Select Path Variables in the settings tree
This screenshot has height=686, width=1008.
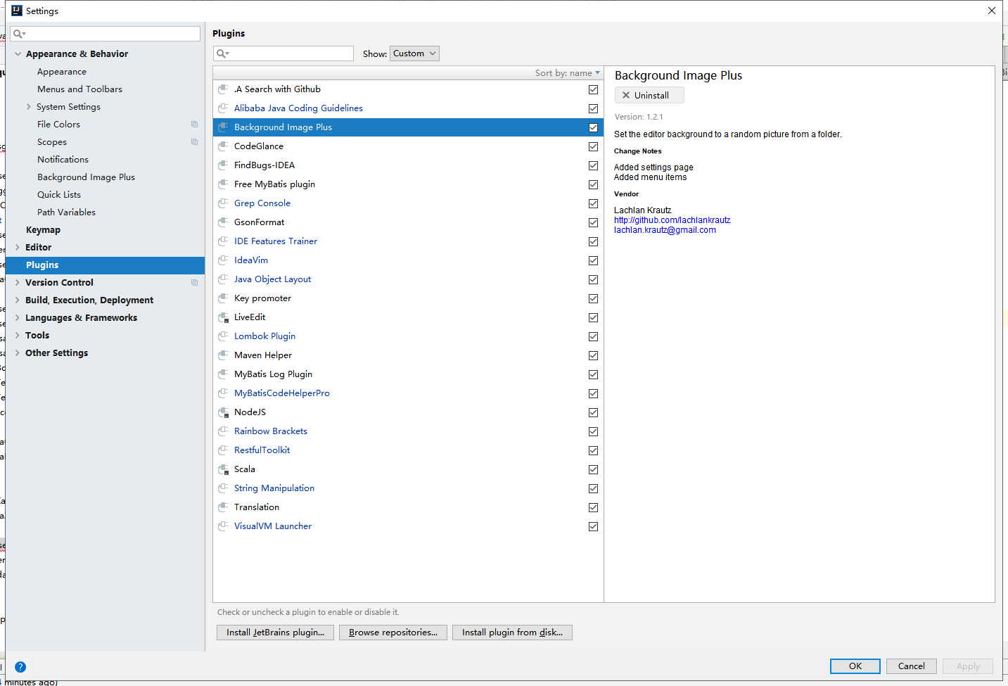(x=66, y=212)
